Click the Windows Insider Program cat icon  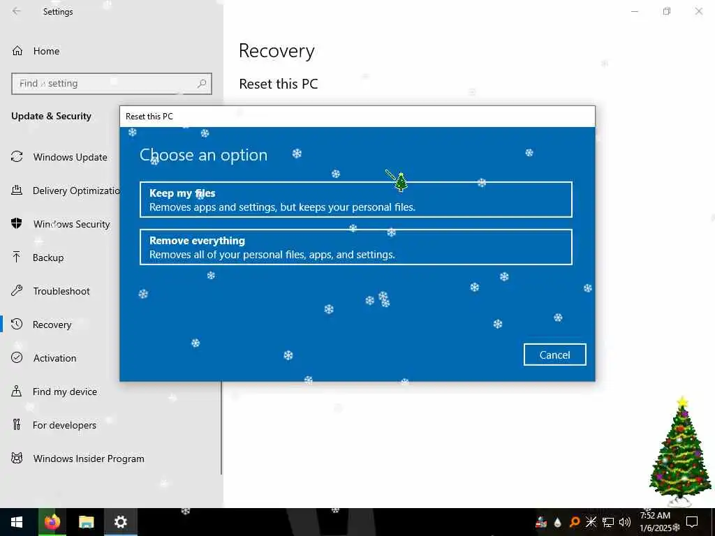(17, 458)
